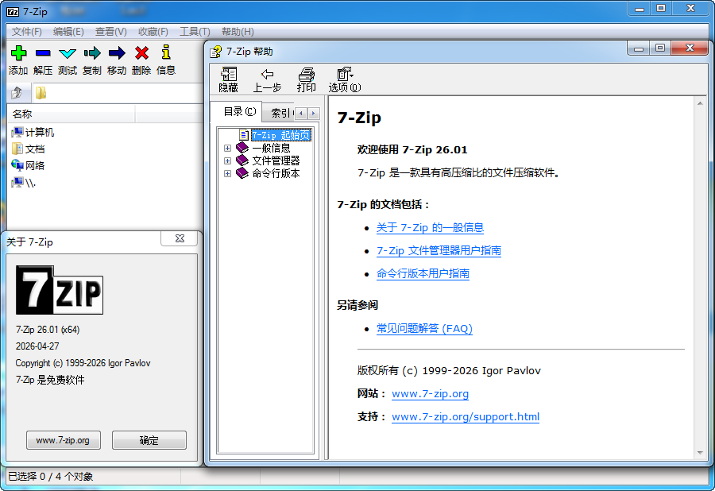Select 7-Zip 起始页 in the help tree
The width and height of the screenshot is (715, 491).
(x=281, y=135)
